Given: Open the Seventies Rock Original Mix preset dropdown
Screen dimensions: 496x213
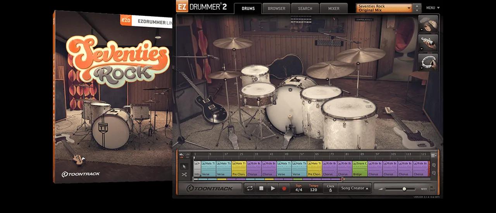Looking at the screenshot, I should [384, 8].
